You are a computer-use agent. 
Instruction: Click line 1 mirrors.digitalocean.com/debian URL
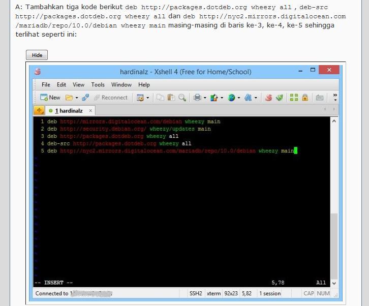point(121,121)
